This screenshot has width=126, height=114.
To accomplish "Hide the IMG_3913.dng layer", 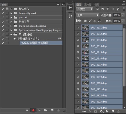I will [x=78, y=40].
